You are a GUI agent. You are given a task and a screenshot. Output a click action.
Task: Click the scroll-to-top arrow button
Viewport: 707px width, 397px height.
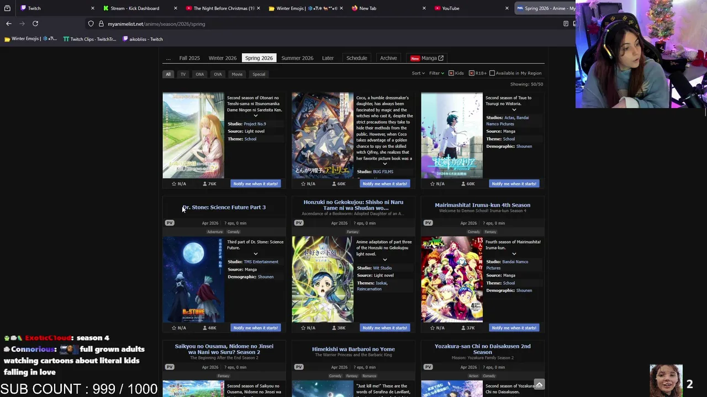pos(539,384)
